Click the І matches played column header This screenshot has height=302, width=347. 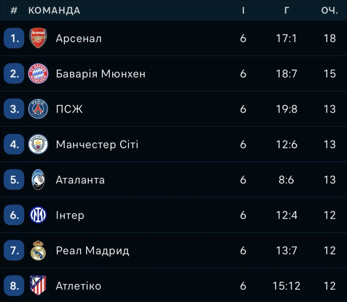pyautogui.click(x=243, y=10)
